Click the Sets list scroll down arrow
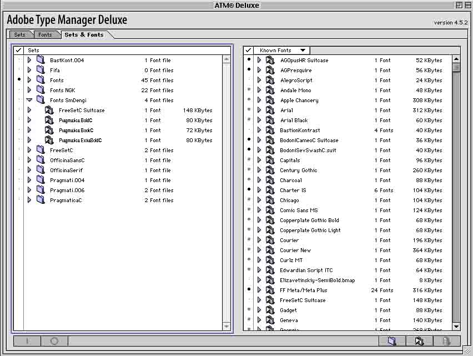Screen dimensions: 473x356 [x=227, y=327]
